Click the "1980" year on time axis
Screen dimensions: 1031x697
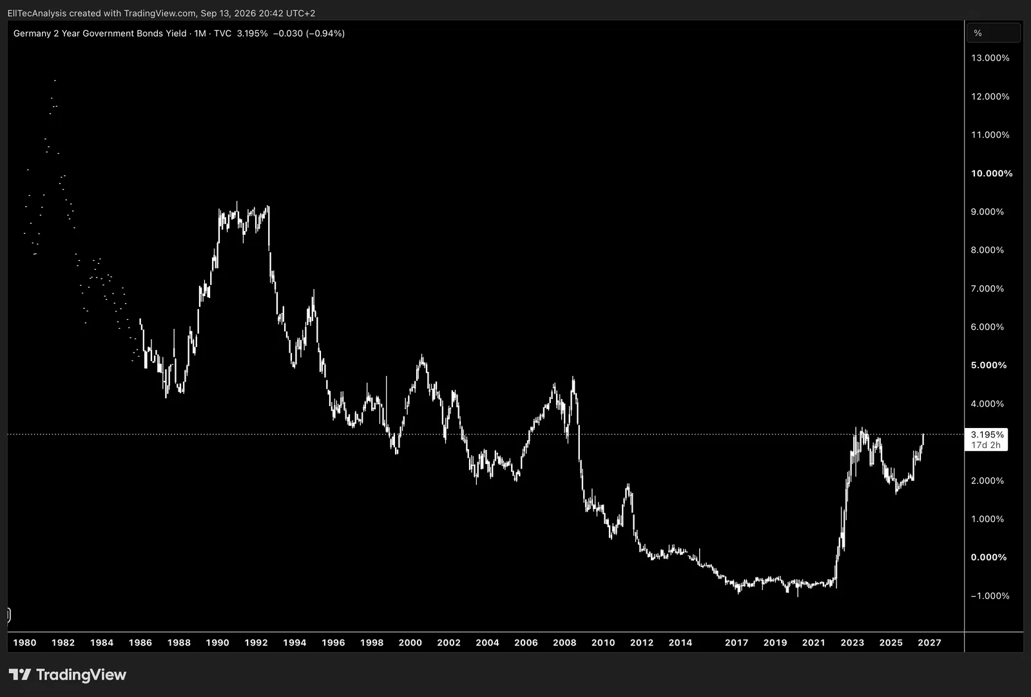point(24,642)
